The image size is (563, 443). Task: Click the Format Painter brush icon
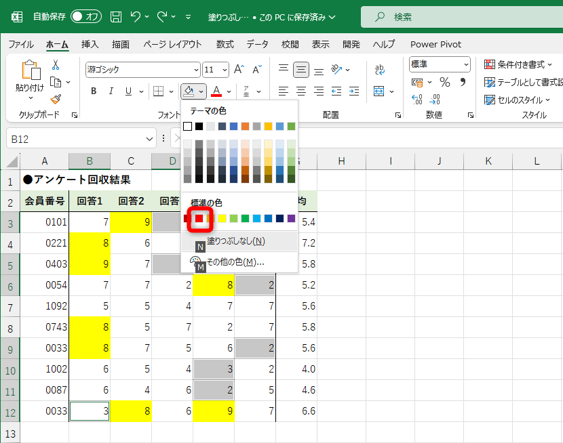pos(55,99)
